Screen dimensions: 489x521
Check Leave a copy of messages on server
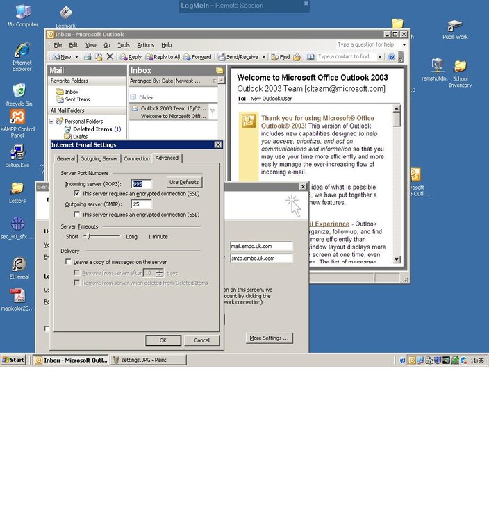(x=69, y=261)
